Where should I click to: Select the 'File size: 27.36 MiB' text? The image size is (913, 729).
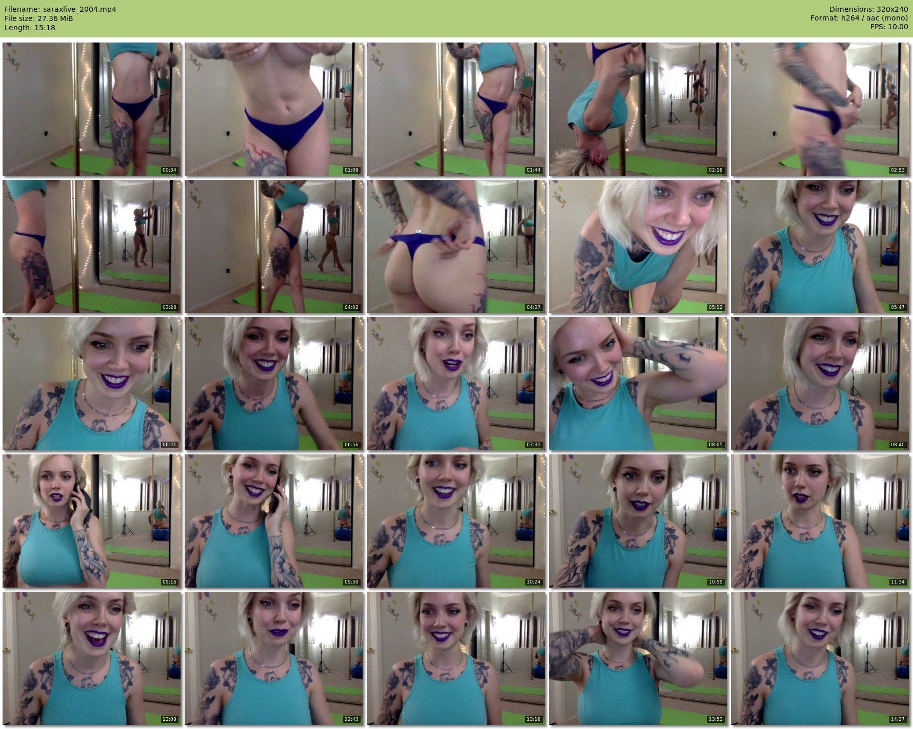tap(39, 18)
